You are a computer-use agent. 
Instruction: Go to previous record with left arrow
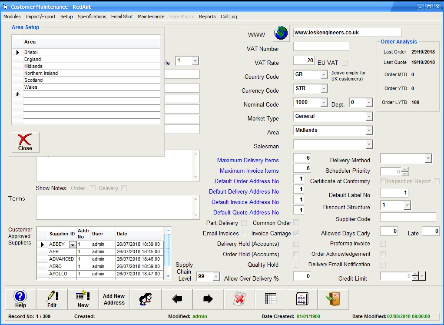click(x=177, y=299)
